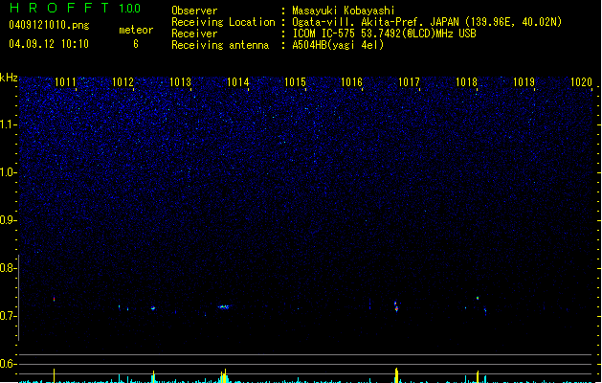The height and width of the screenshot is (383, 602).
Task: Click the 1.0 kHz frequency axis label
Action: [8, 172]
